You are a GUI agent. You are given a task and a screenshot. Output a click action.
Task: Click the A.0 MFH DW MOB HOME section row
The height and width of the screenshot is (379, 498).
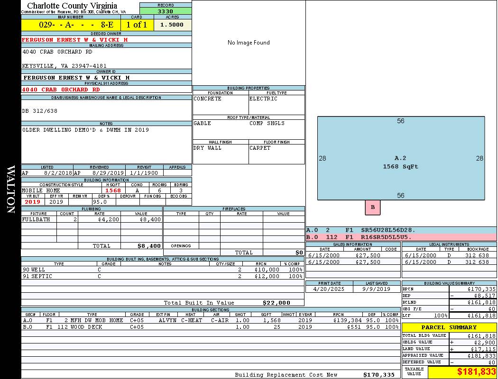[x=211, y=320]
